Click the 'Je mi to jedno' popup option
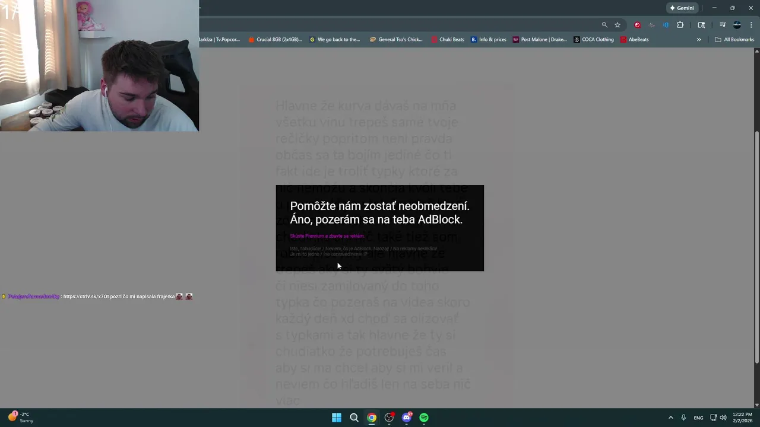 [x=304, y=254]
